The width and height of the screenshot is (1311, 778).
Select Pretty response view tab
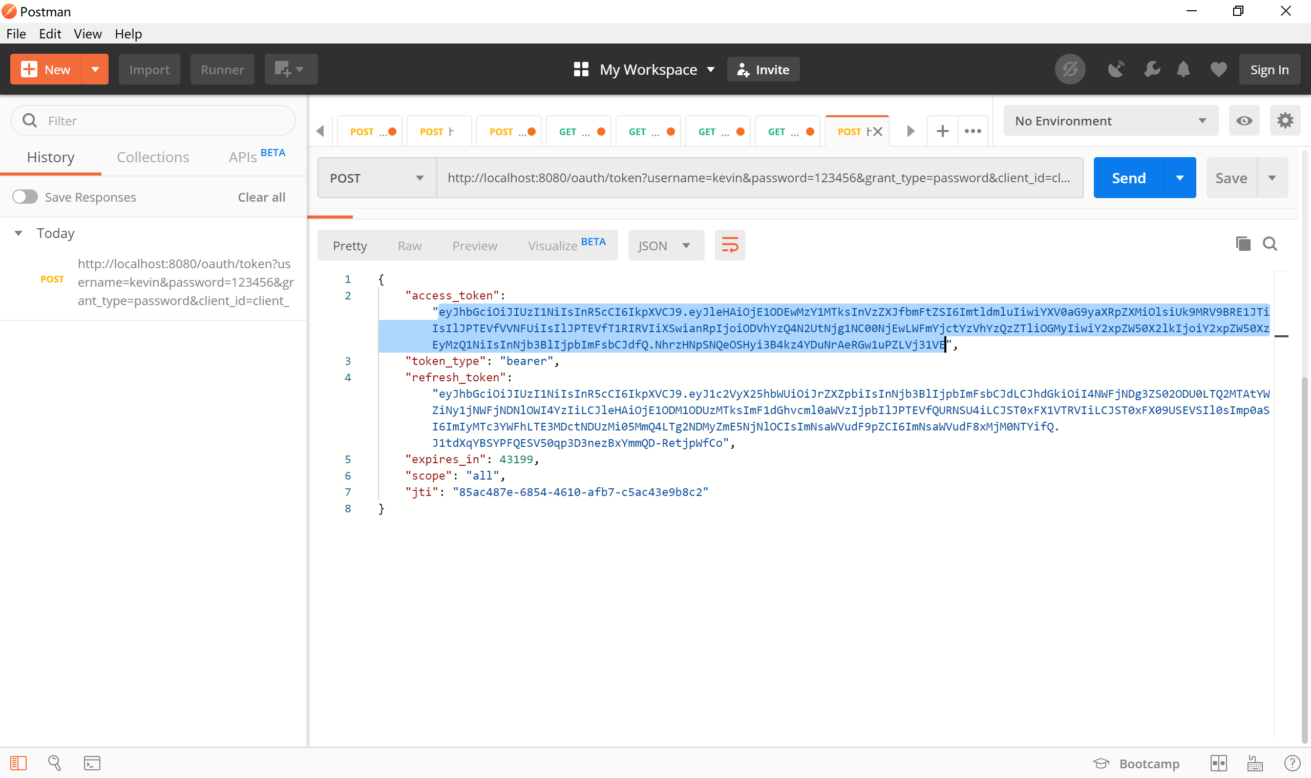point(350,246)
